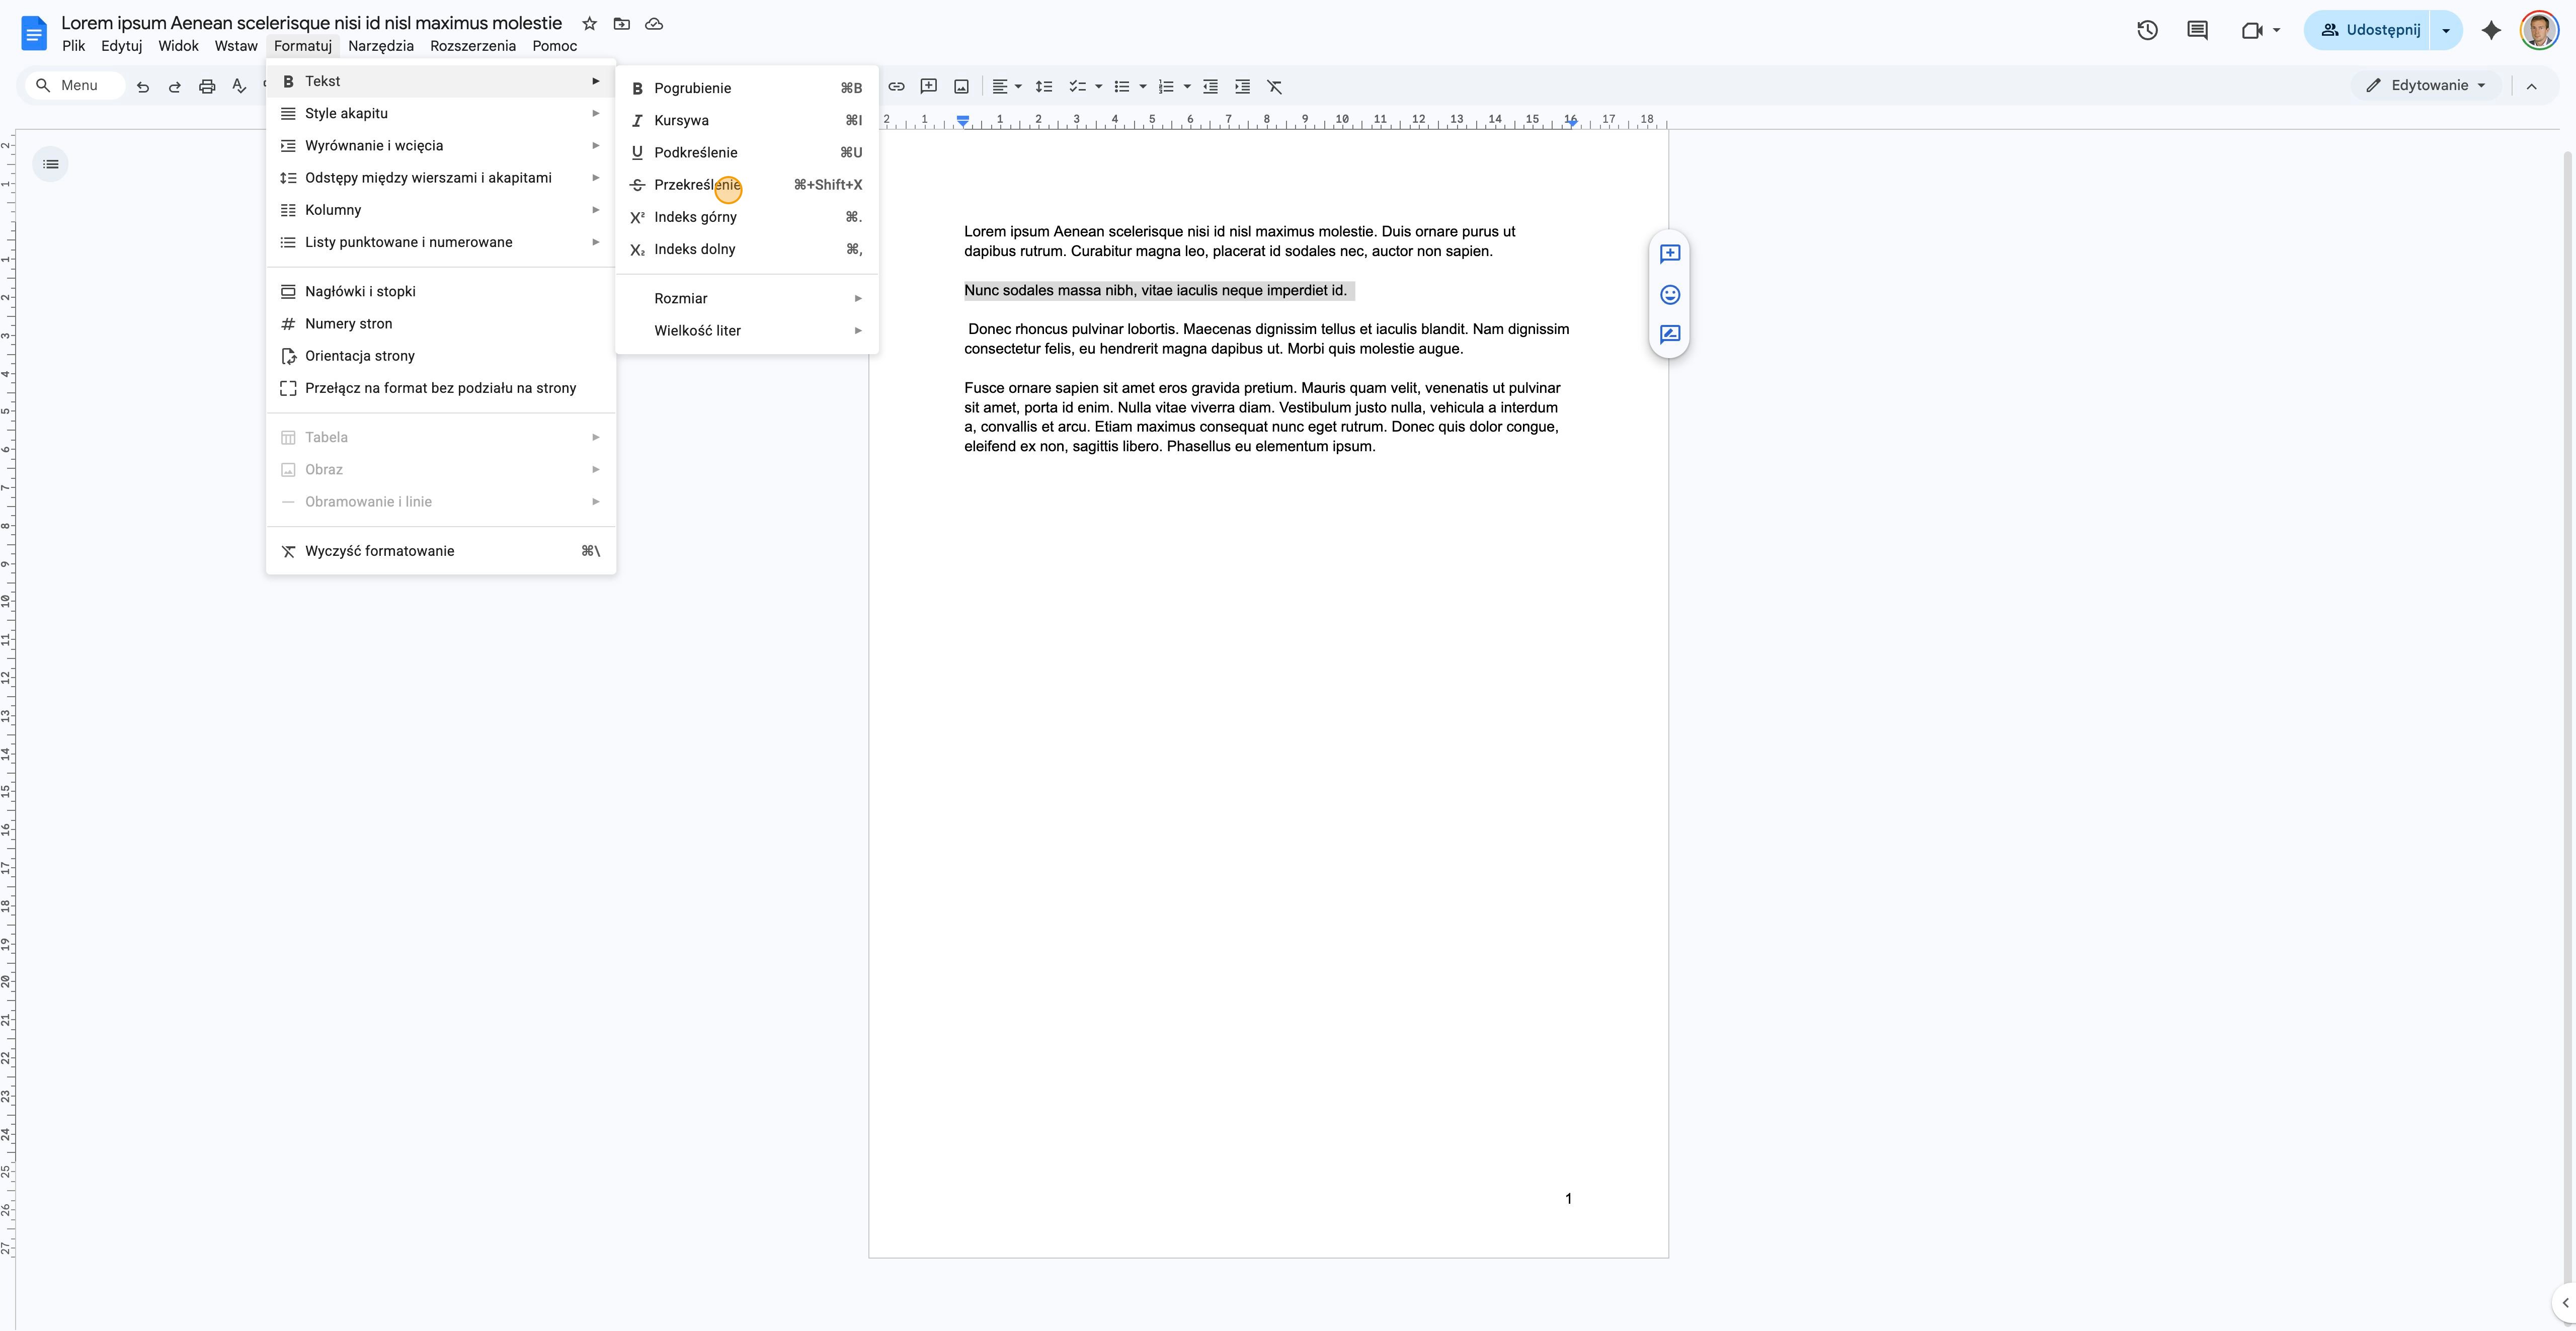This screenshot has height=1331, width=2576.
Task: Click Wyczyść formatowanie menu entry
Action: 441,551
